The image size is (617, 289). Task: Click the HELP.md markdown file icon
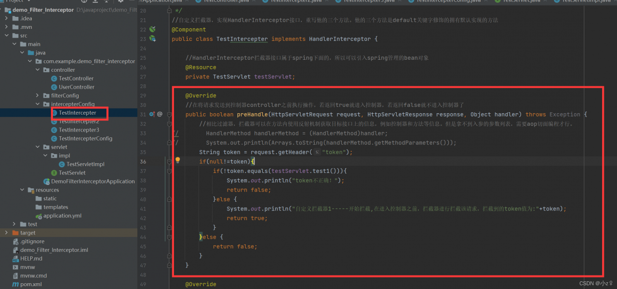point(15,259)
